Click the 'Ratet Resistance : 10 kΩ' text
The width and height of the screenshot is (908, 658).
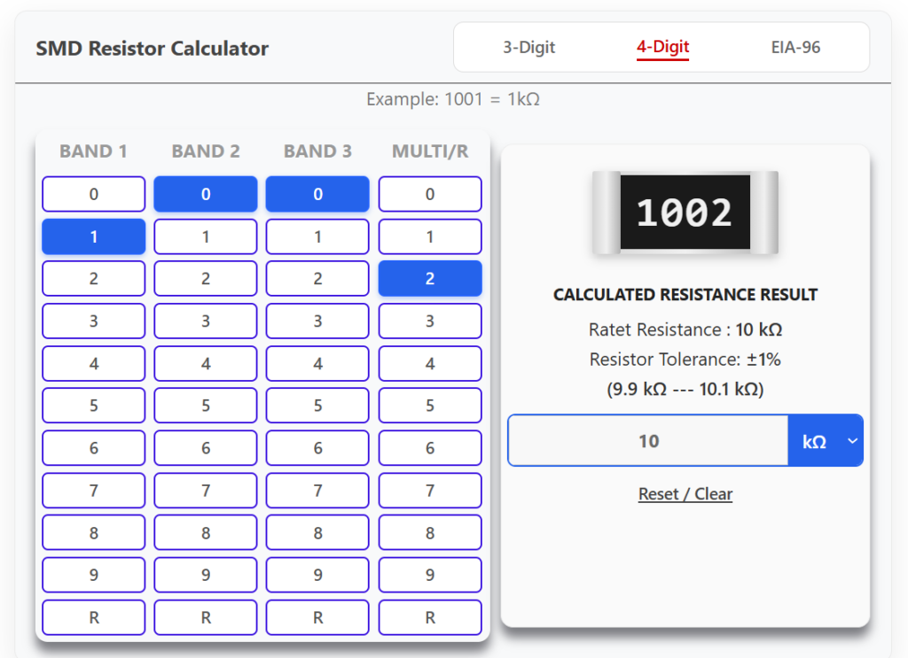coord(685,329)
